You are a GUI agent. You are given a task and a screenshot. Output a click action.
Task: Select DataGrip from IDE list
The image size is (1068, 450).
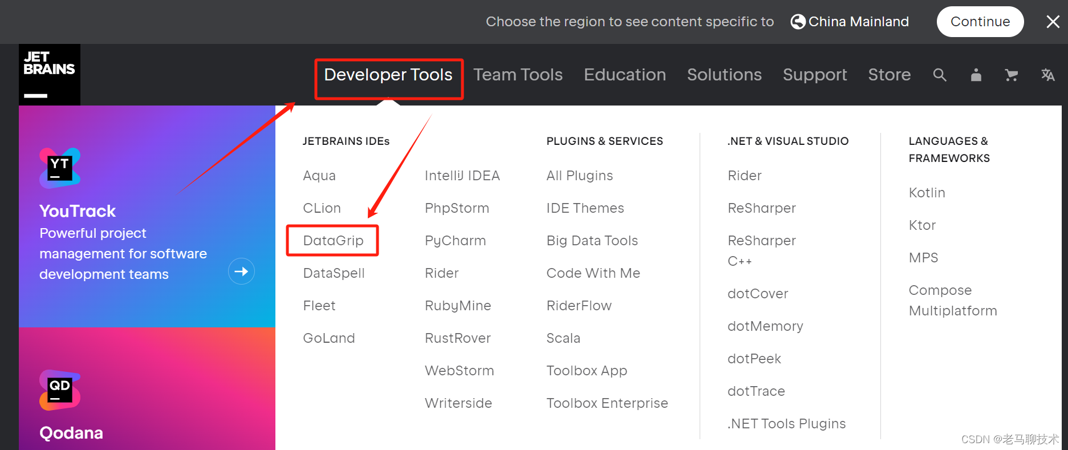[334, 241]
